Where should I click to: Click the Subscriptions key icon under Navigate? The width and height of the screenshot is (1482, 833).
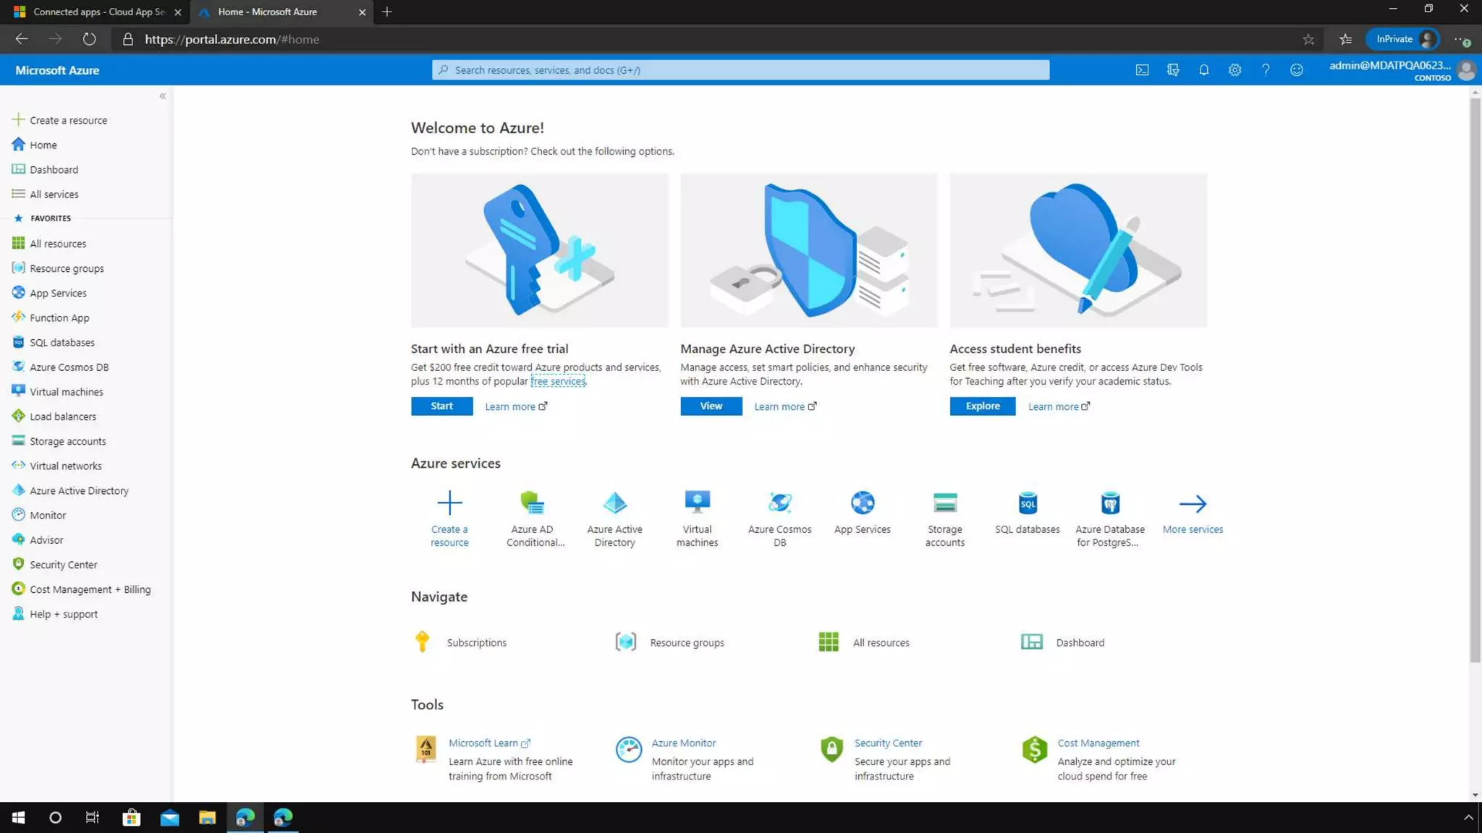tap(422, 641)
